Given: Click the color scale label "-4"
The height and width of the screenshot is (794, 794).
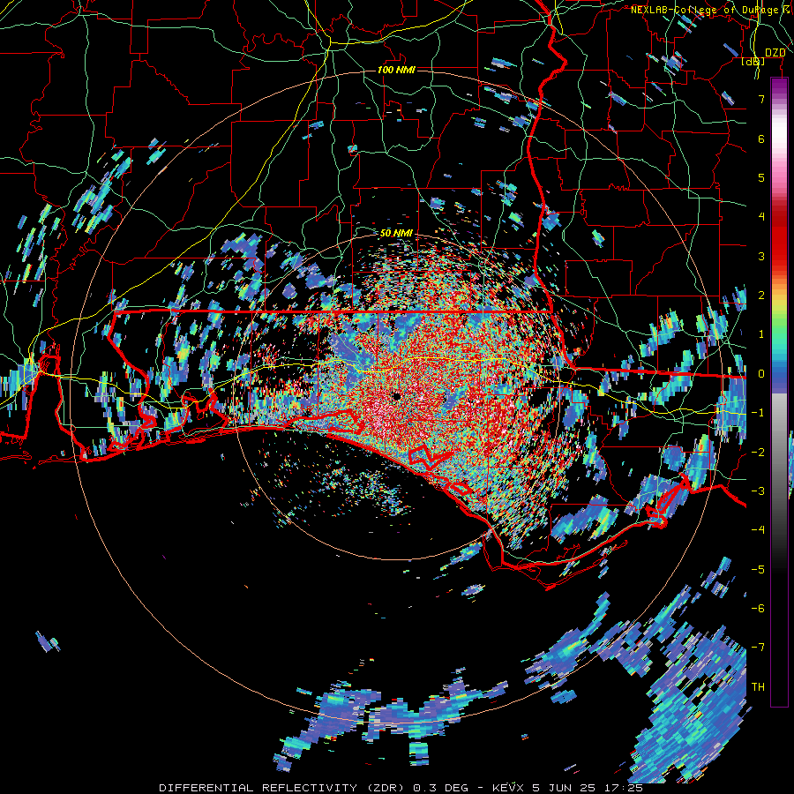Looking at the screenshot, I should (758, 529).
